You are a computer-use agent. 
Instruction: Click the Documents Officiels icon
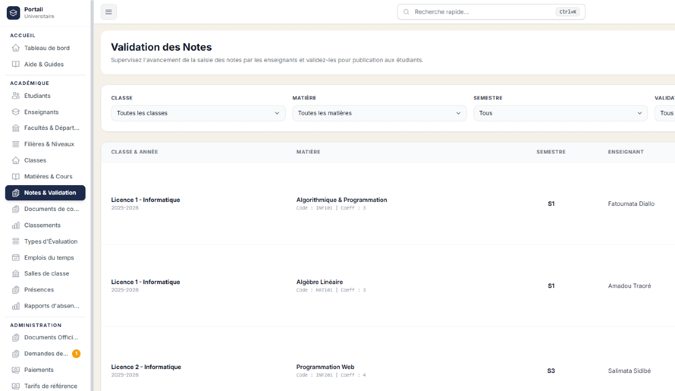click(x=16, y=338)
